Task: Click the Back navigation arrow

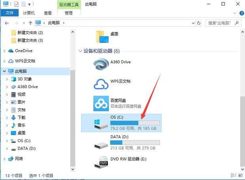Action: (7, 23)
